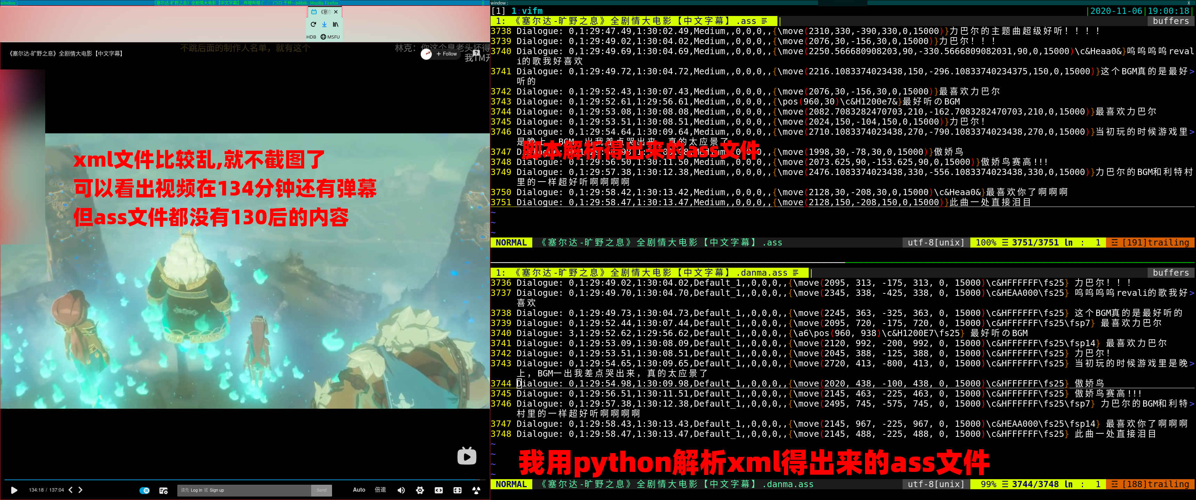The image size is (1196, 500).
Task: Select bottom vim buffer tab .danma.ass
Action: [x=649, y=273]
